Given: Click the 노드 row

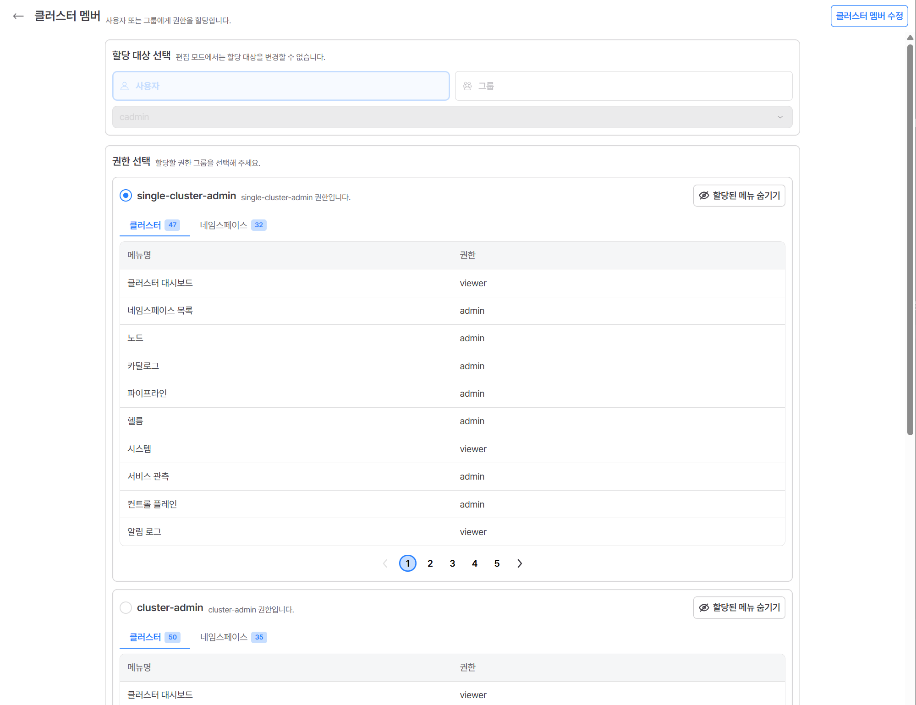Looking at the screenshot, I should pyautogui.click(x=452, y=339).
